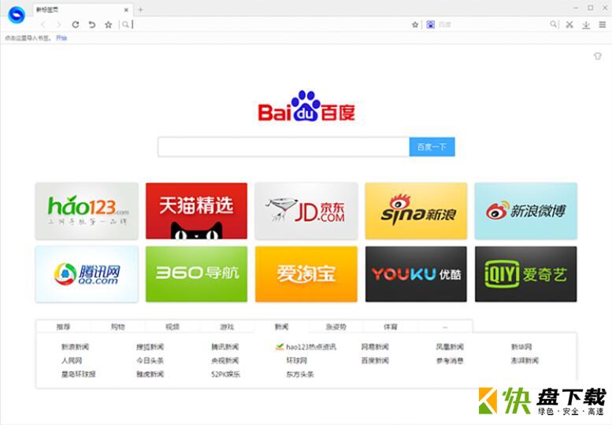Click the Baidu search input field
Viewport: 612px width, 425px height.
tap(284, 146)
